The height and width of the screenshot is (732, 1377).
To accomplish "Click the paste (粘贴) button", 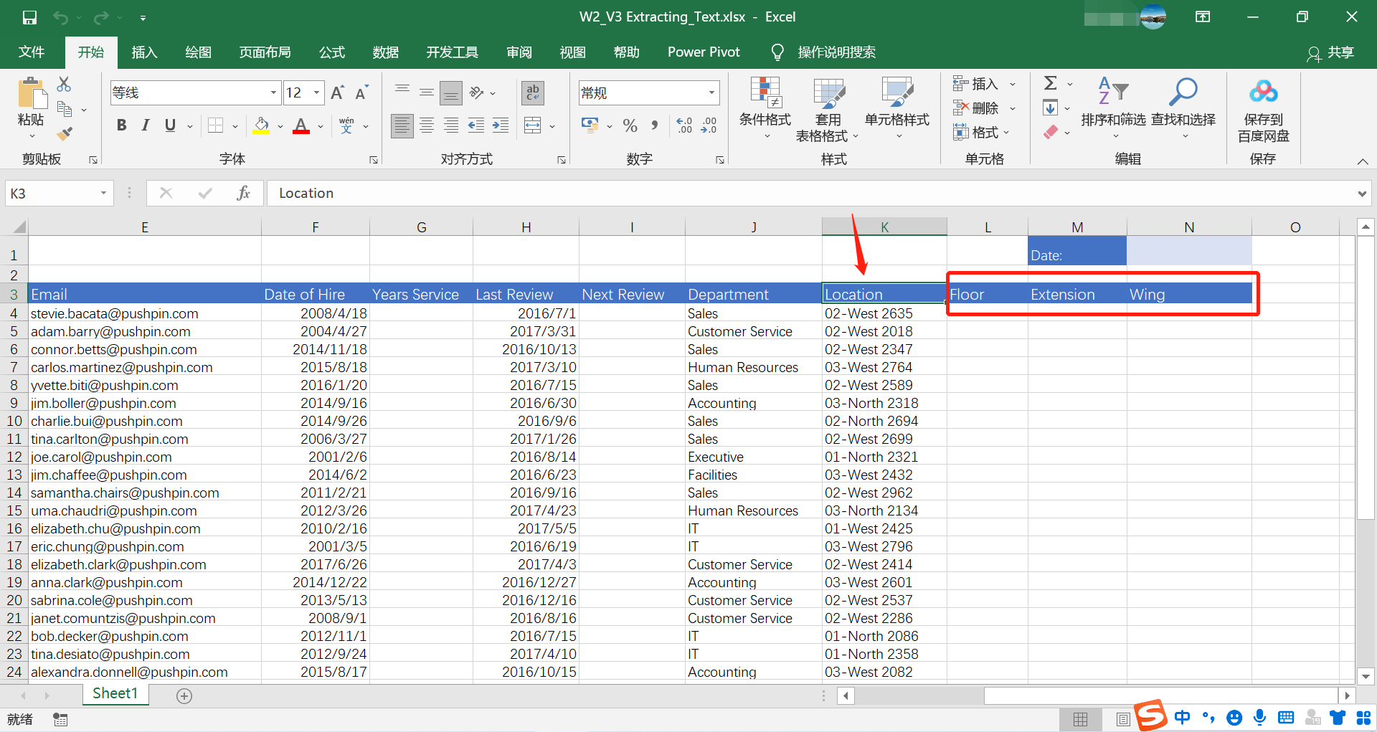I will click(x=31, y=107).
